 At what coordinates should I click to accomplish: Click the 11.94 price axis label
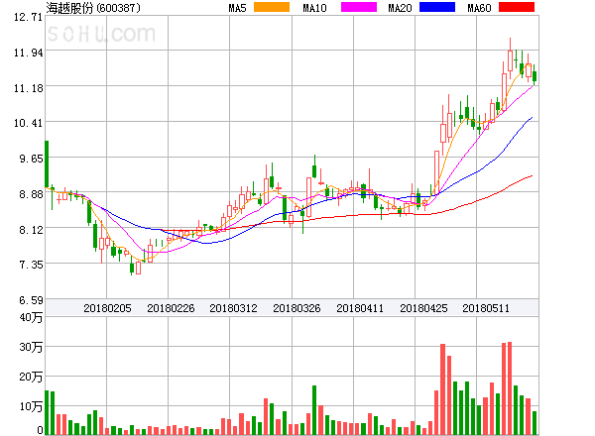[28, 53]
